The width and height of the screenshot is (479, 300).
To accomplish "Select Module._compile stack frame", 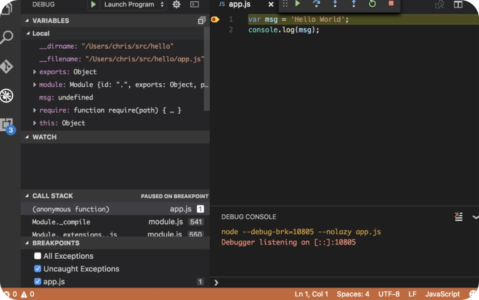I will (115, 222).
